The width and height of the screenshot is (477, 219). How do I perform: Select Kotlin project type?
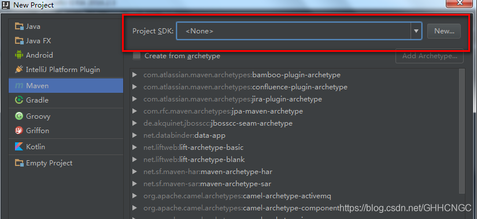coord(66,147)
